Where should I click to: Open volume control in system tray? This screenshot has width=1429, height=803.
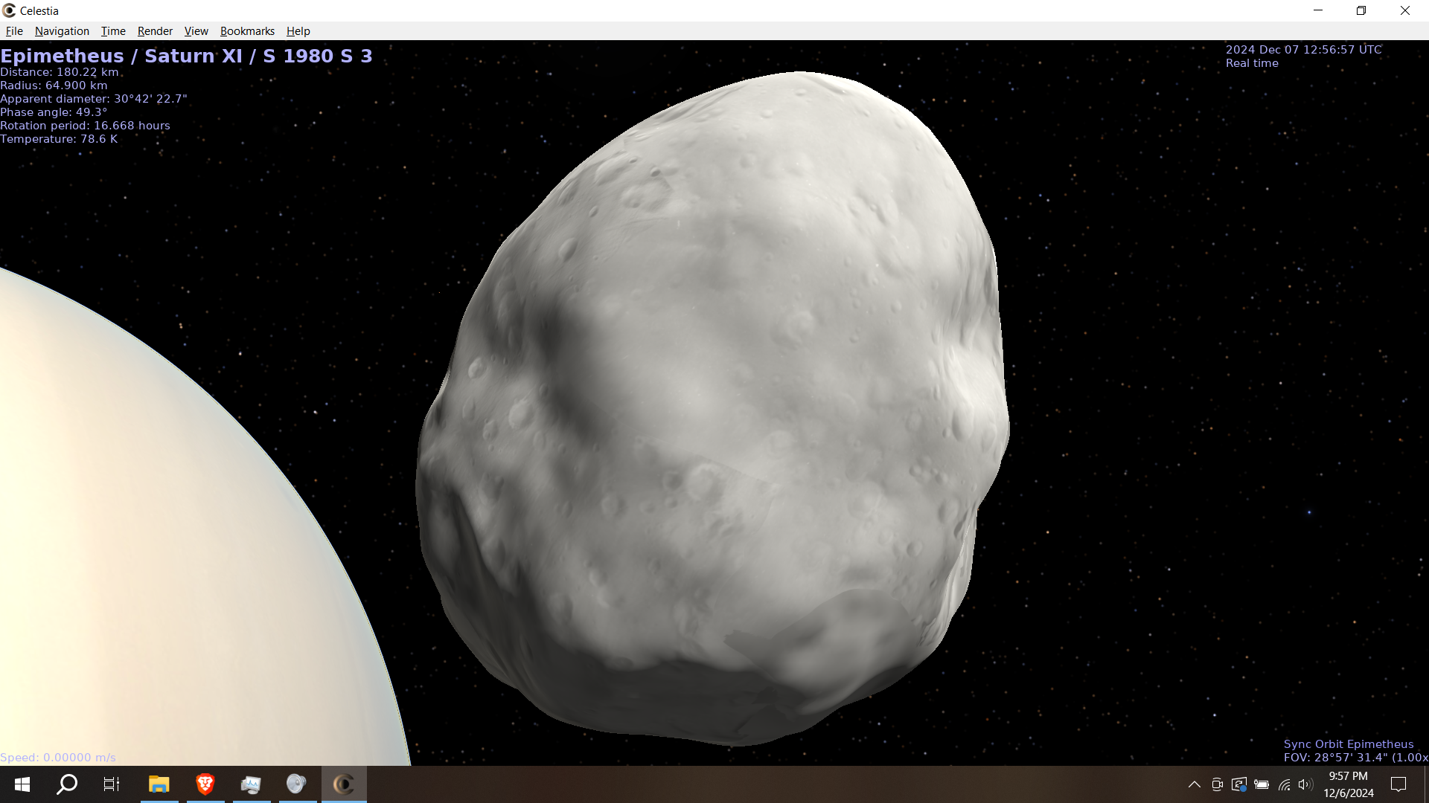(1305, 784)
